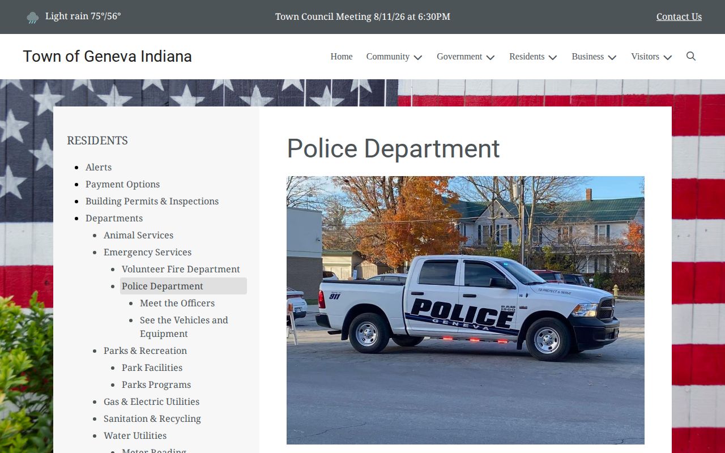Image resolution: width=725 pixels, height=453 pixels.
Task: Open Alerts in the sidebar
Action: (99, 167)
